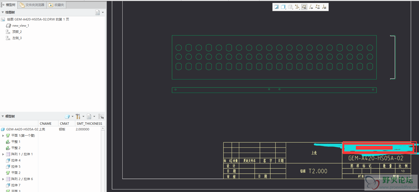The height and width of the screenshot is (192, 419).
Task: Select the 平整 2 feature
Action: (13, 148)
